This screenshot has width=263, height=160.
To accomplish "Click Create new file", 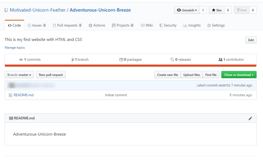I will click(x=167, y=75).
